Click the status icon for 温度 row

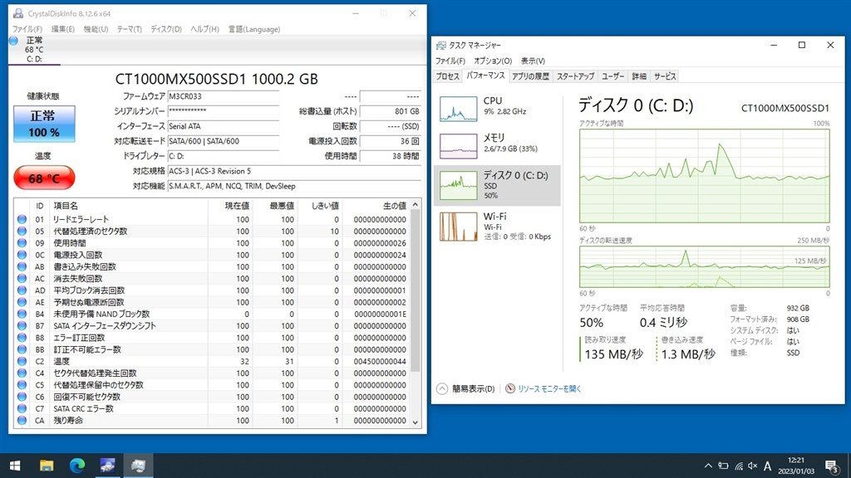[x=22, y=362]
